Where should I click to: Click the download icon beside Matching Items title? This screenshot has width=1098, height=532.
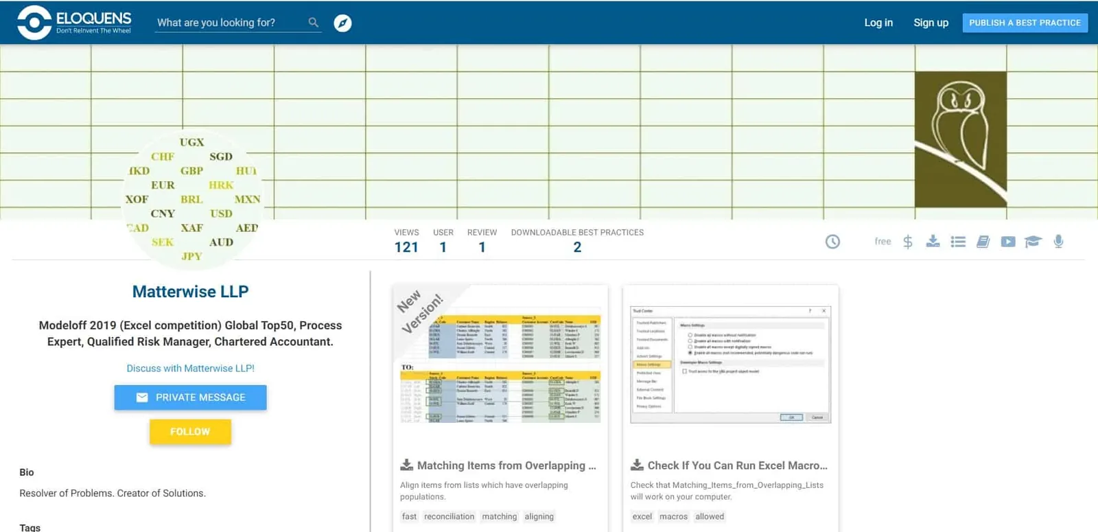click(x=407, y=465)
